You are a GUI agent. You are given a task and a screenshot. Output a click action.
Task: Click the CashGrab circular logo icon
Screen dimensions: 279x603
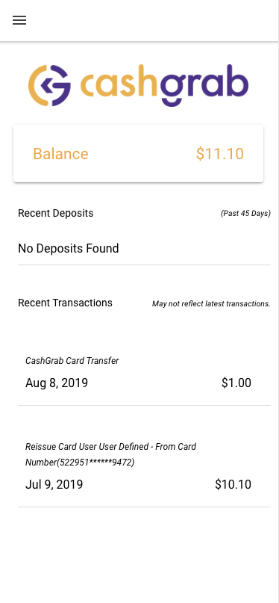point(49,85)
